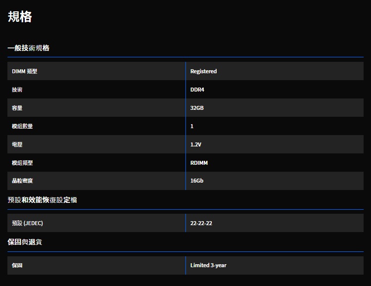Select the 一般技術規格 section heading

tap(28, 48)
